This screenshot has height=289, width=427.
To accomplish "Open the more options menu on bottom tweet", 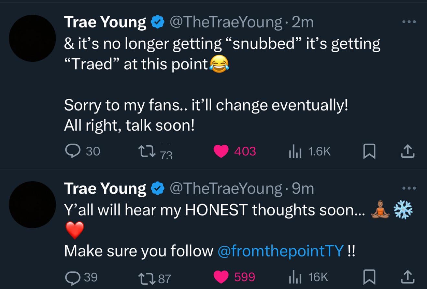I will [x=409, y=188].
